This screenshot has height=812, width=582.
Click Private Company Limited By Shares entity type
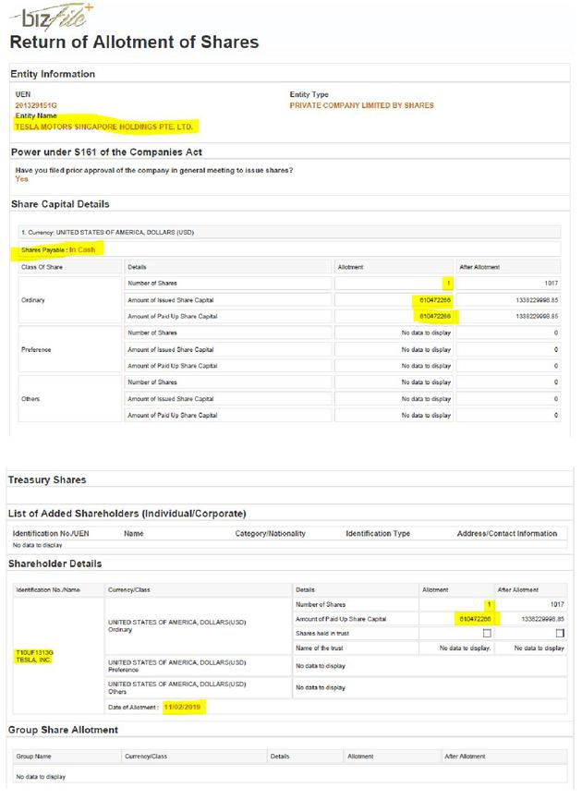click(361, 105)
